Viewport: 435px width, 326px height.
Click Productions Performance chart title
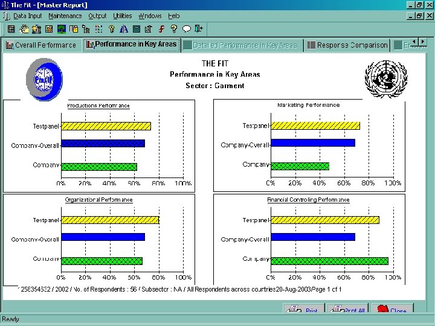point(98,106)
